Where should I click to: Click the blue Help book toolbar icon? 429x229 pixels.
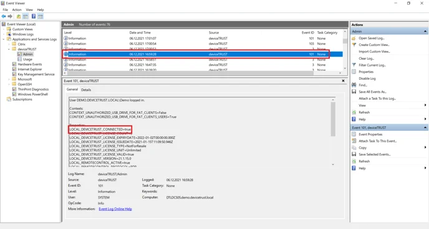pos(34,16)
